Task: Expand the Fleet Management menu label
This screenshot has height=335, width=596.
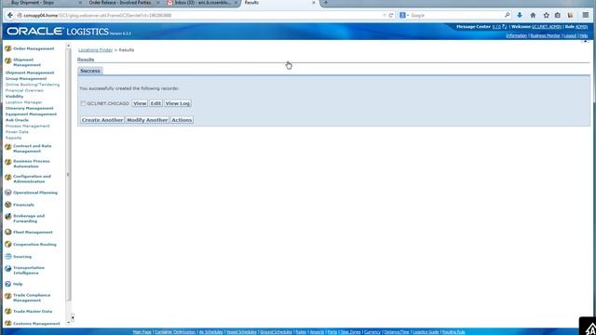Action: click(34, 232)
